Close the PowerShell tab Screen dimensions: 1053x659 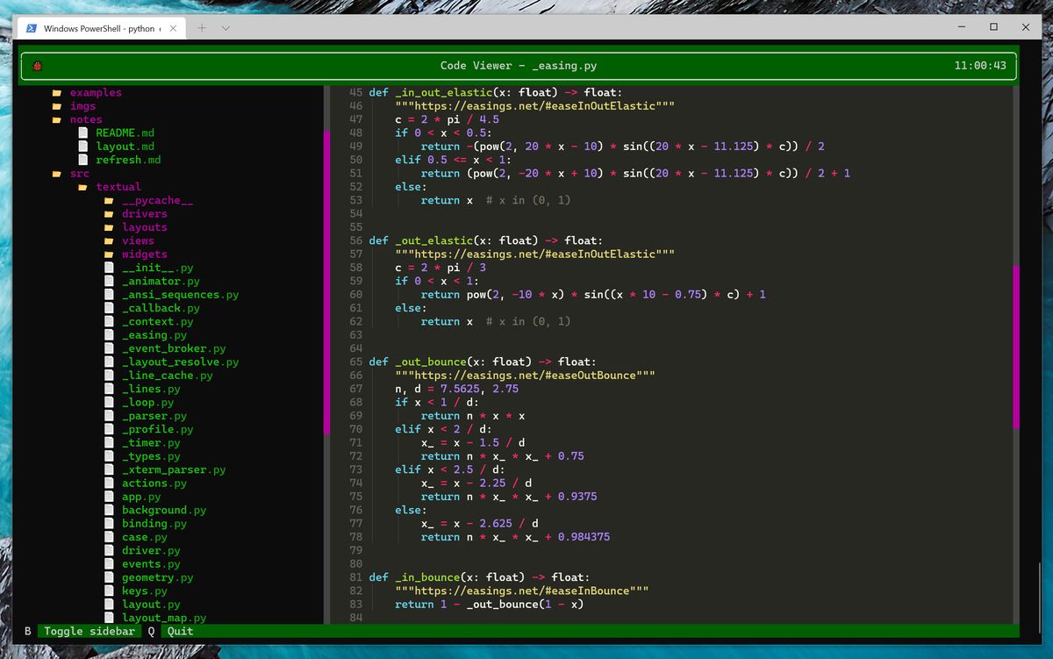[x=173, y=28]
